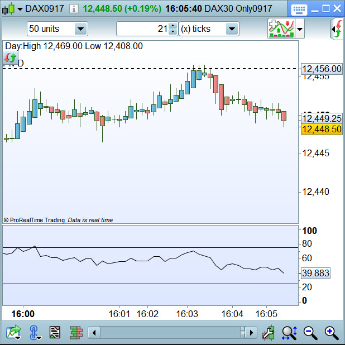Click the order book bars icon
345x345 pixels.
pyautogui.click(x=76, y=333)
